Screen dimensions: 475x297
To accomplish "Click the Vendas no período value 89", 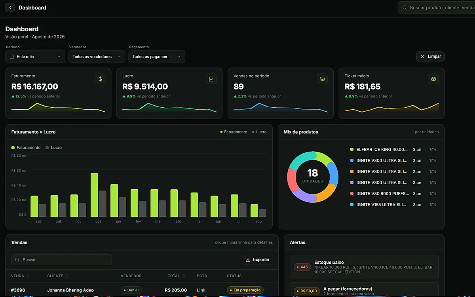I will [x=239, y=87].
